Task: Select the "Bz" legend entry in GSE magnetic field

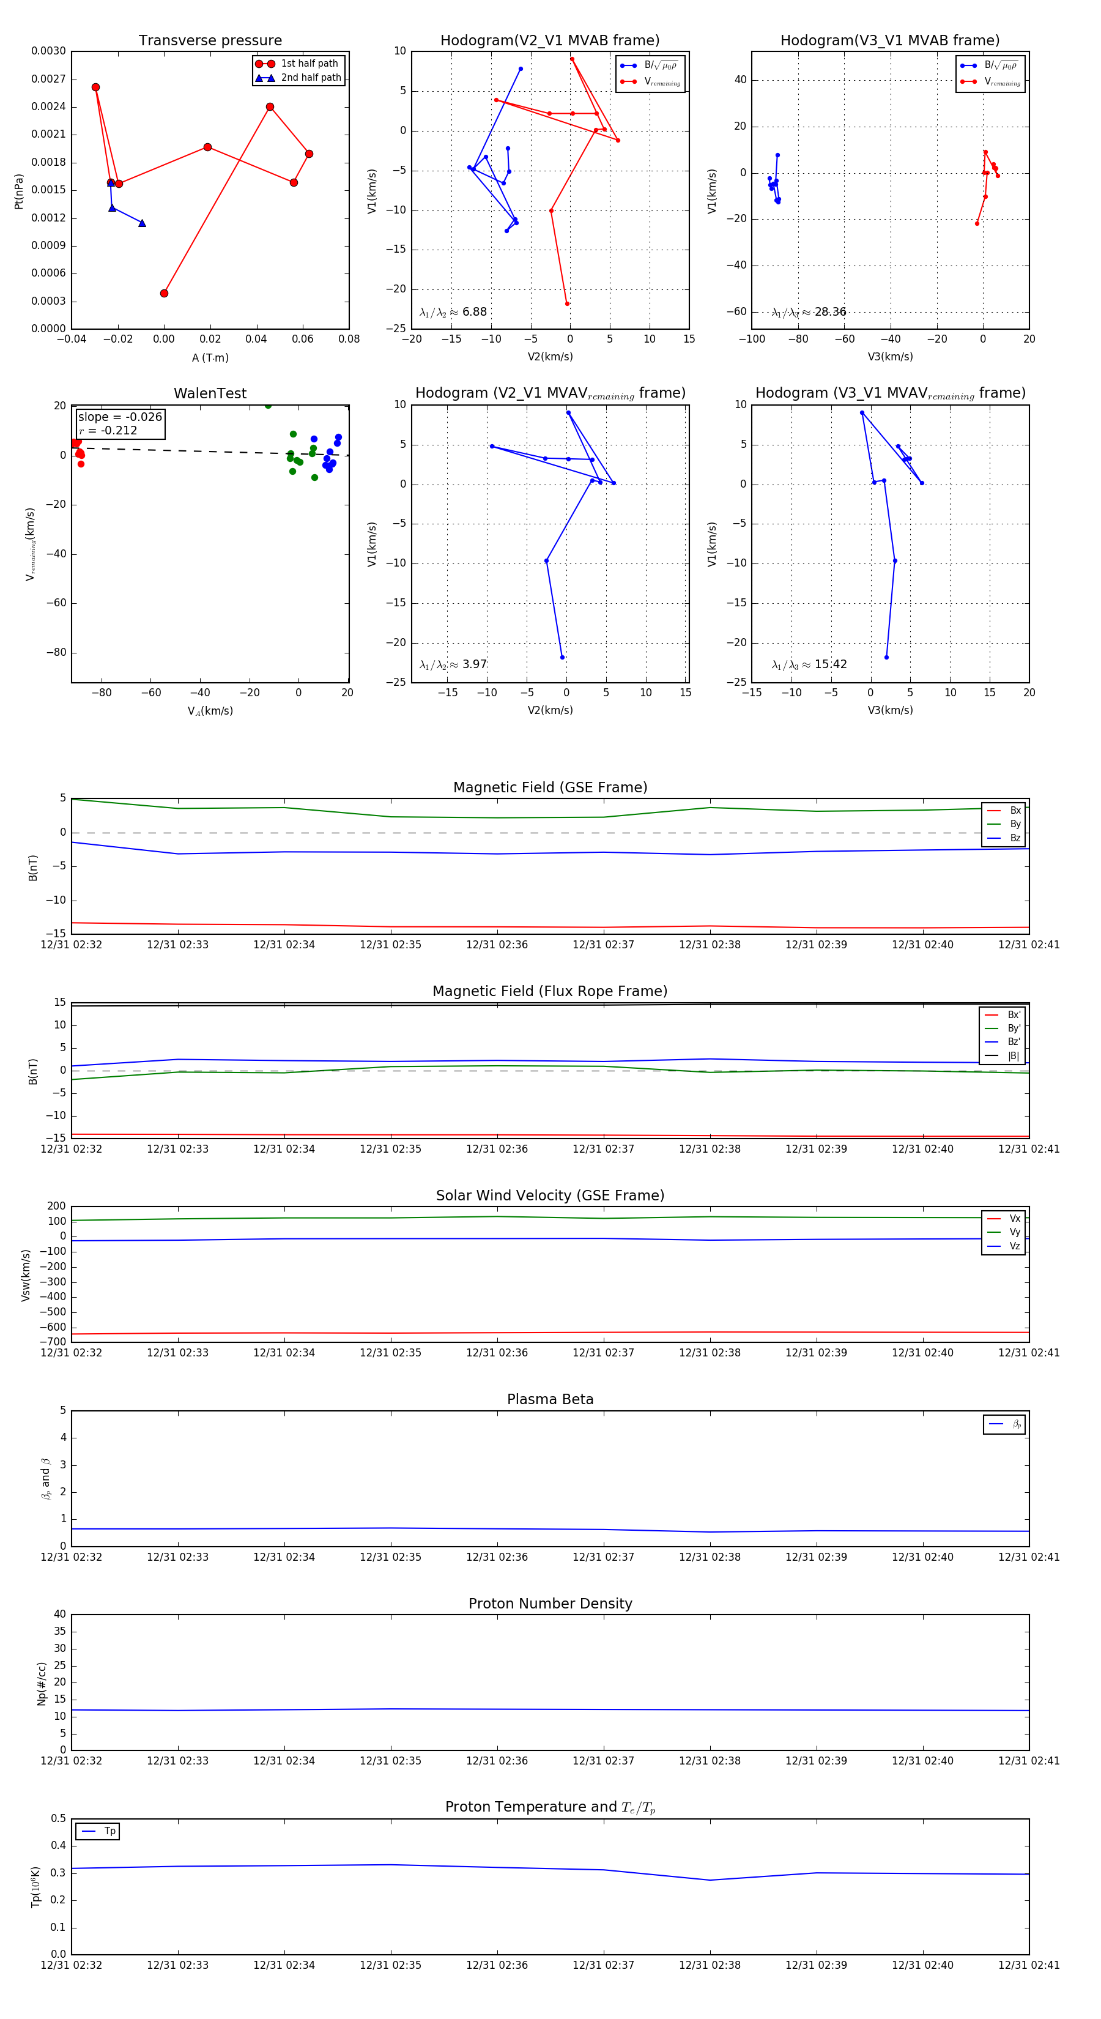Action: (x=1004, y=838)
